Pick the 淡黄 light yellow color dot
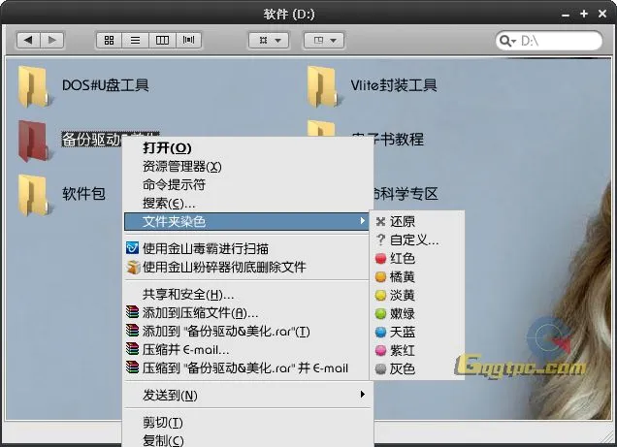Viewport: 617px width, 447px height. (x=380, y=295)
